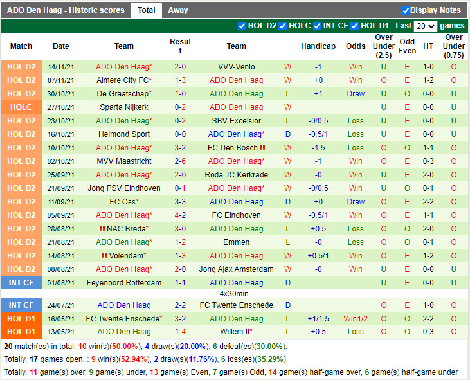Open Willem II team link
The height and width of the screenshot is (380, 470).
[236, 332]
